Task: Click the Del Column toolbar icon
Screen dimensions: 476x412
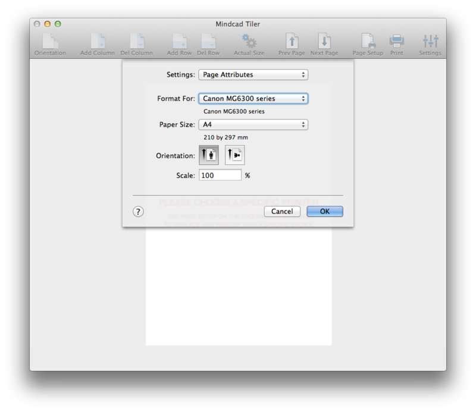Action: coord(137,42)
